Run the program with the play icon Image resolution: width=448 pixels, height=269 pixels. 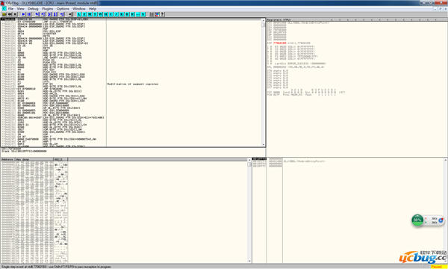(x=23, y=14)
